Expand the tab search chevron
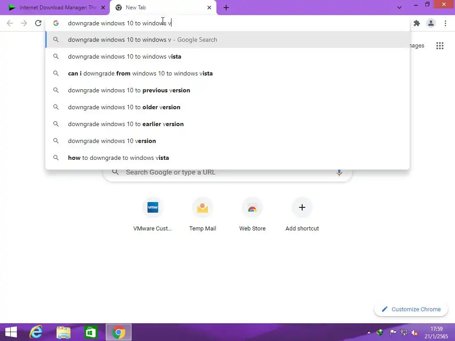455x341 pixels. coord(399,8)
